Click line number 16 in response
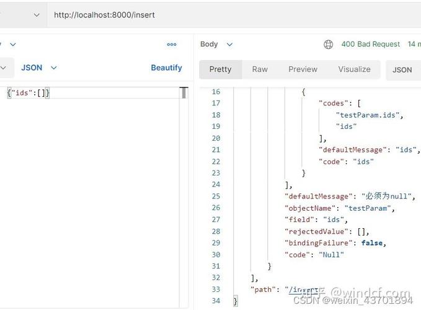 coord(216,92)
